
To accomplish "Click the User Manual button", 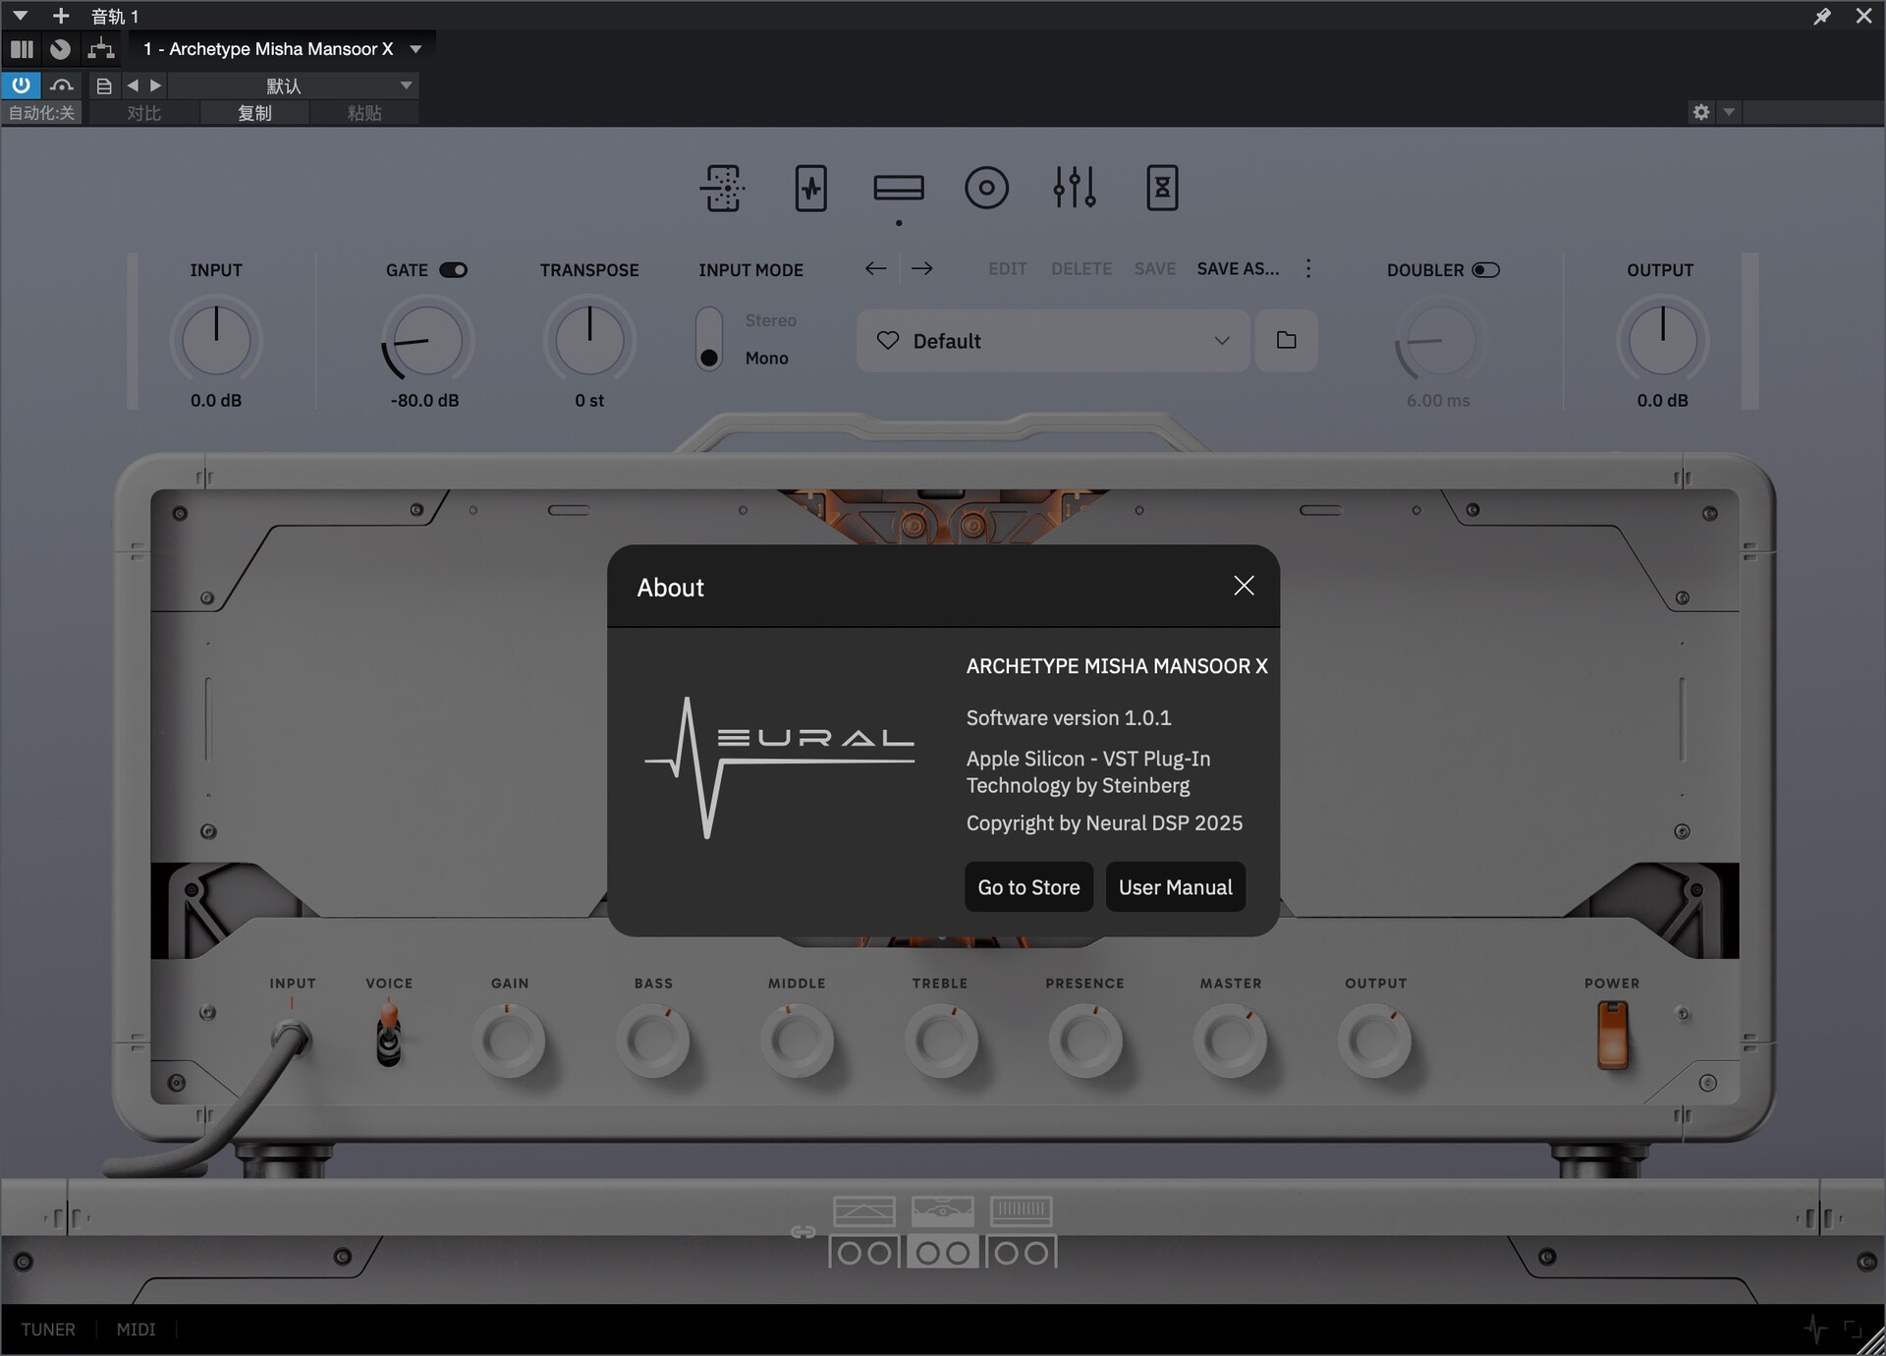I will click(x=1175, y=887).
